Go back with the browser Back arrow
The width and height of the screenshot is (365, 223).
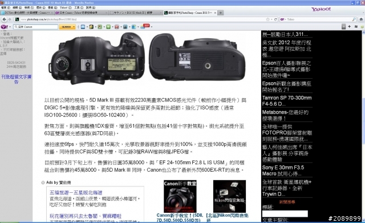click(5, 19)
